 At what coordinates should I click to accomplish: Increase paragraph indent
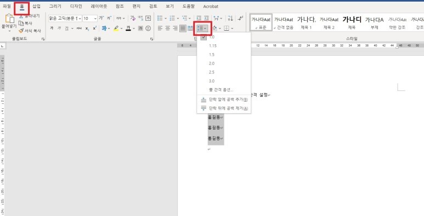(206, 18)
